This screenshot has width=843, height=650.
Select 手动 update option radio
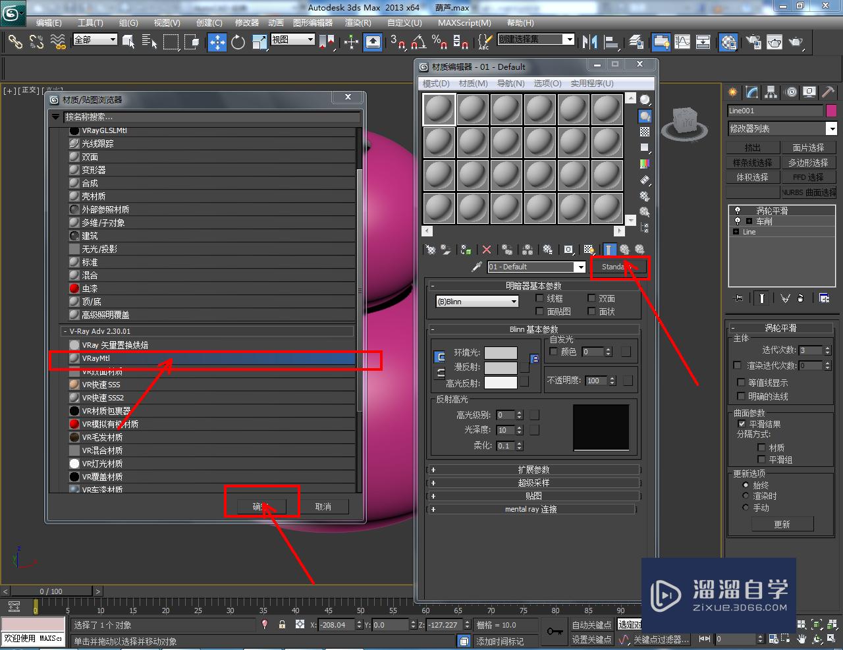(746, 508)
